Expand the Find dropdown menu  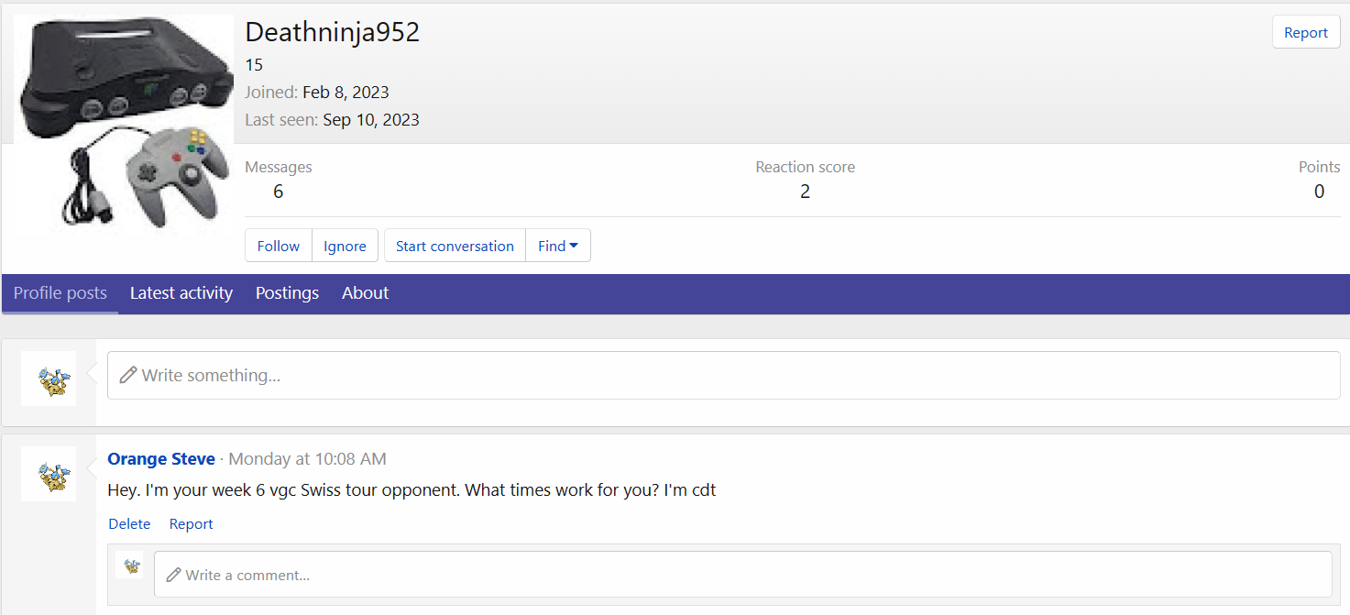557,246
